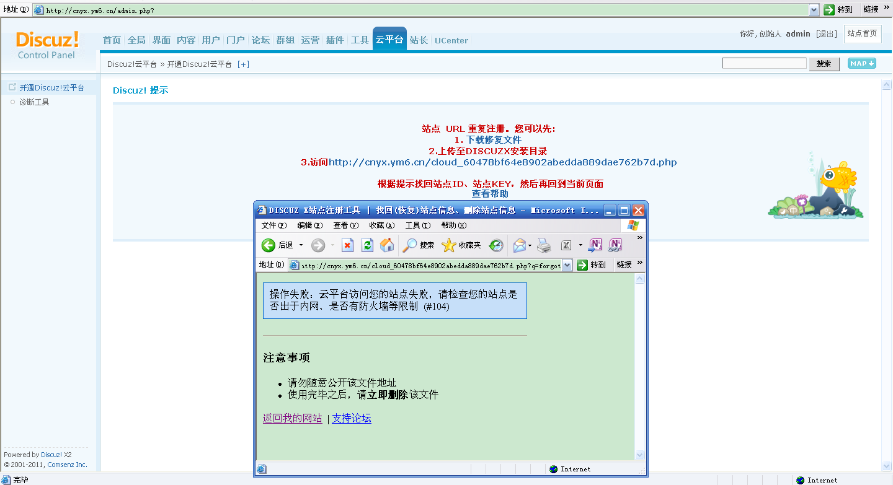The width and height of the screenshot is (893, 485).
Task: Click the Mail envelope icon in popup toolbar
Action: coord(519,245)
